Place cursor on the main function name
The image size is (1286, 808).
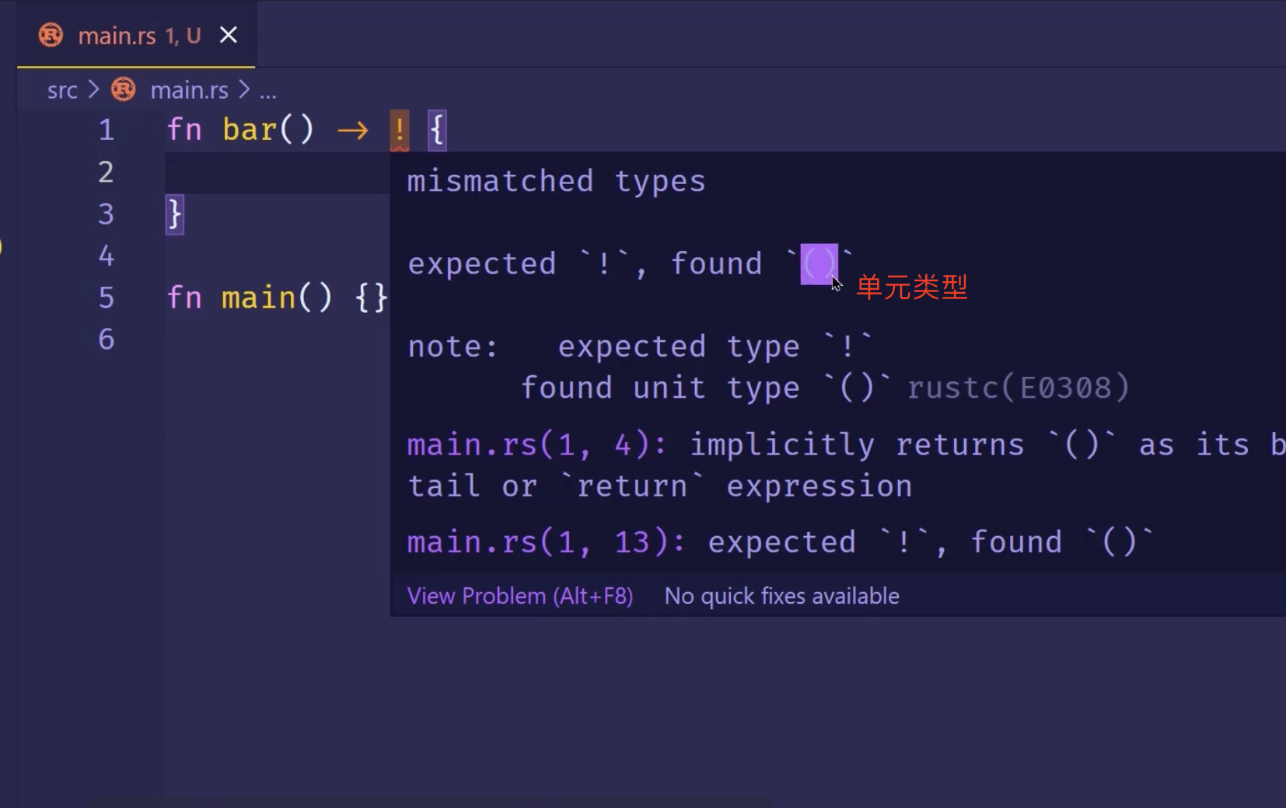point(258,298)
